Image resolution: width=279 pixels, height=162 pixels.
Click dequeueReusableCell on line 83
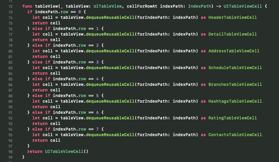tap(110, 68)
